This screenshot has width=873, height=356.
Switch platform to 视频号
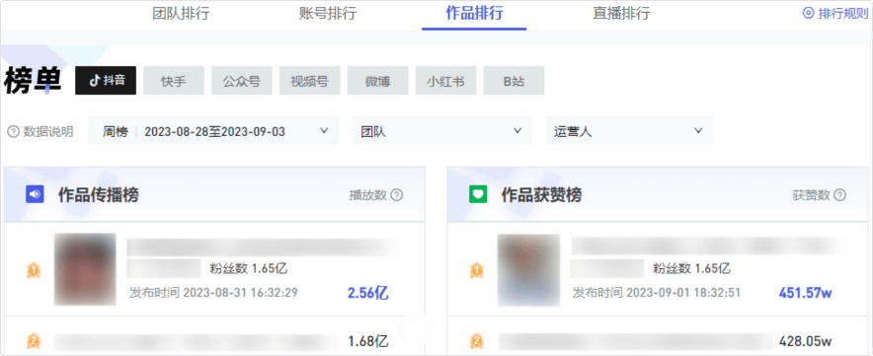point(309,81)
